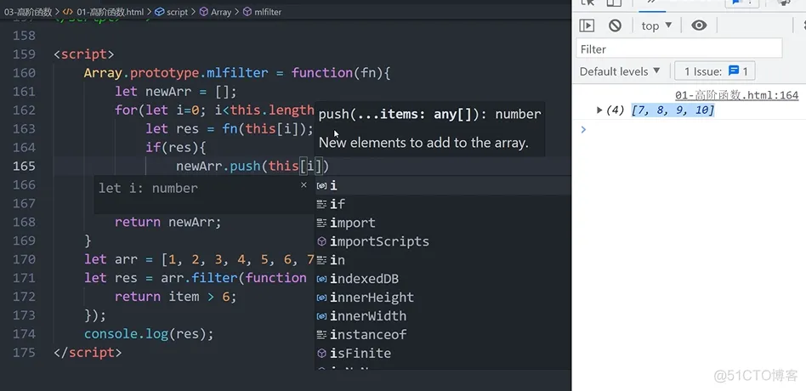Select the [7, 8, 9, 10] output text

673,110
